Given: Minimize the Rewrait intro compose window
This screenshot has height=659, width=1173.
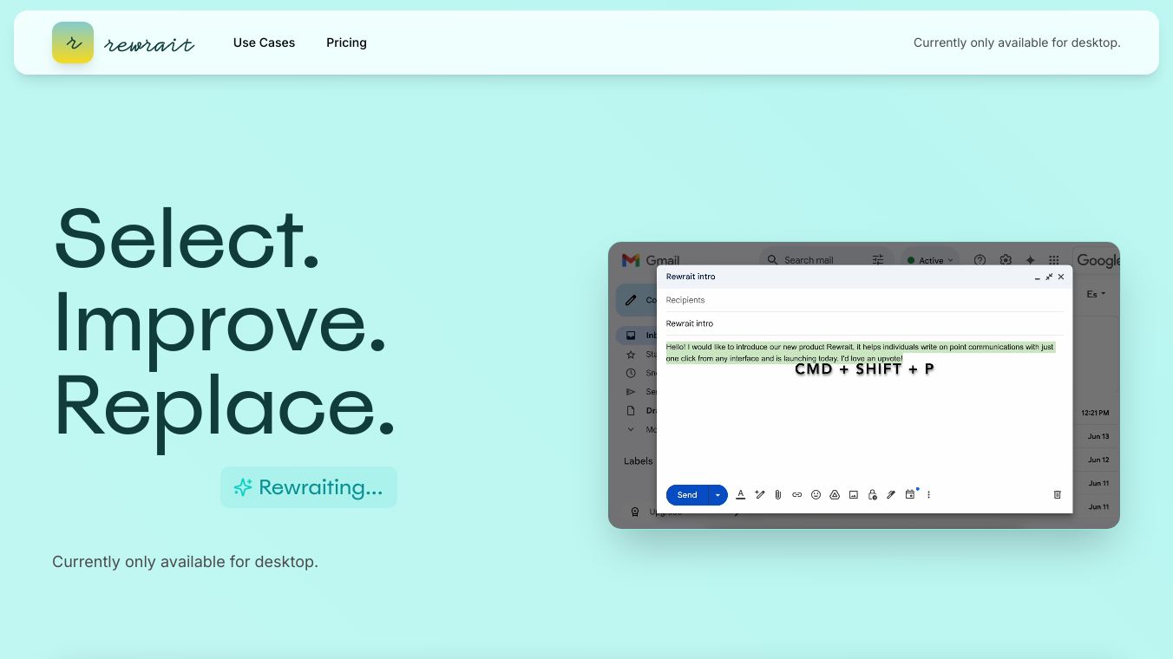Looking at the screenshot, I should click(x=1038, y=277).
